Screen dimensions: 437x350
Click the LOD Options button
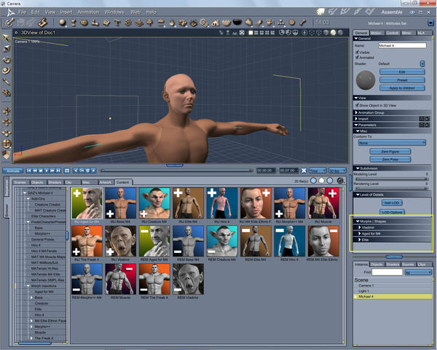(392, 212)
